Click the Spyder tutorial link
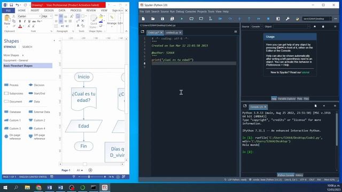 pos(305,73)
